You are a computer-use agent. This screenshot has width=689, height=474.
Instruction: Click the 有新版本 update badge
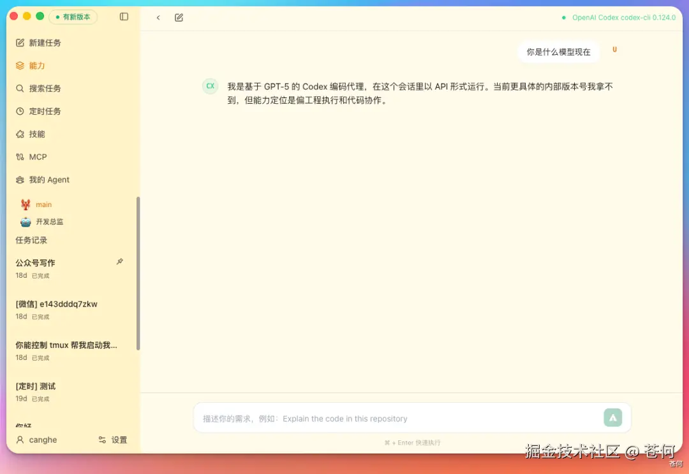pos(73,17)
